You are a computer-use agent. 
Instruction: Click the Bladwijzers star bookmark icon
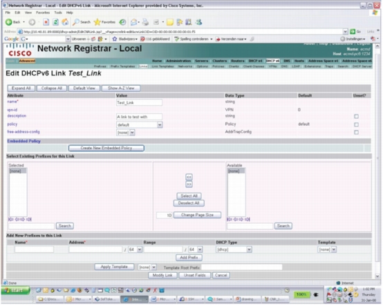[x=115, y=39]
